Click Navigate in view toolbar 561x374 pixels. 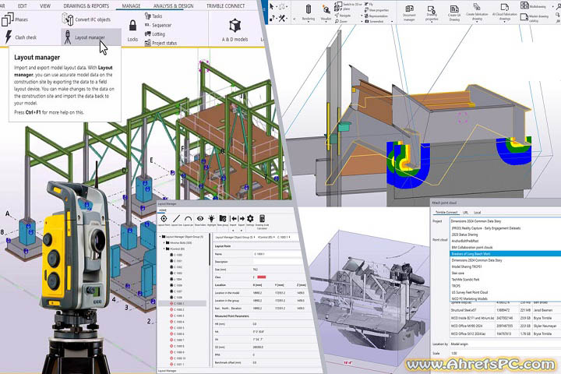click(343, 16)
